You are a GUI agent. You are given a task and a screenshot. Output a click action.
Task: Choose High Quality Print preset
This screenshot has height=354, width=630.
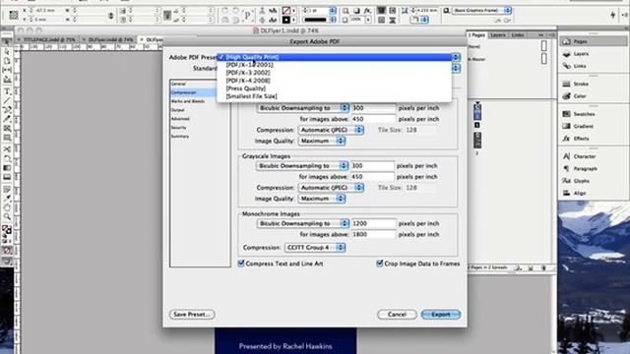(335, 57)
